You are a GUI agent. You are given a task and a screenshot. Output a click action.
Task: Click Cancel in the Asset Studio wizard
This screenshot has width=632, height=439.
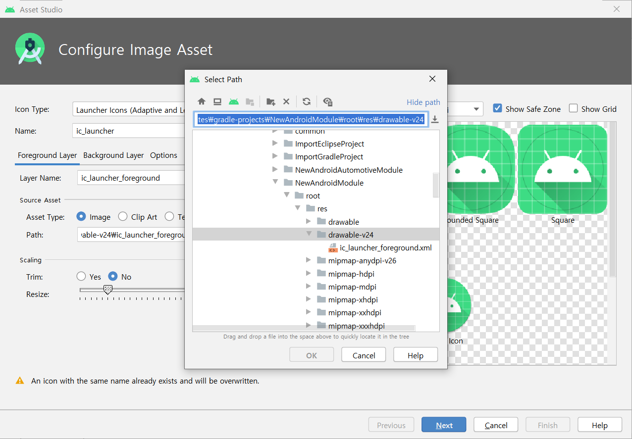tap(496, 425)
